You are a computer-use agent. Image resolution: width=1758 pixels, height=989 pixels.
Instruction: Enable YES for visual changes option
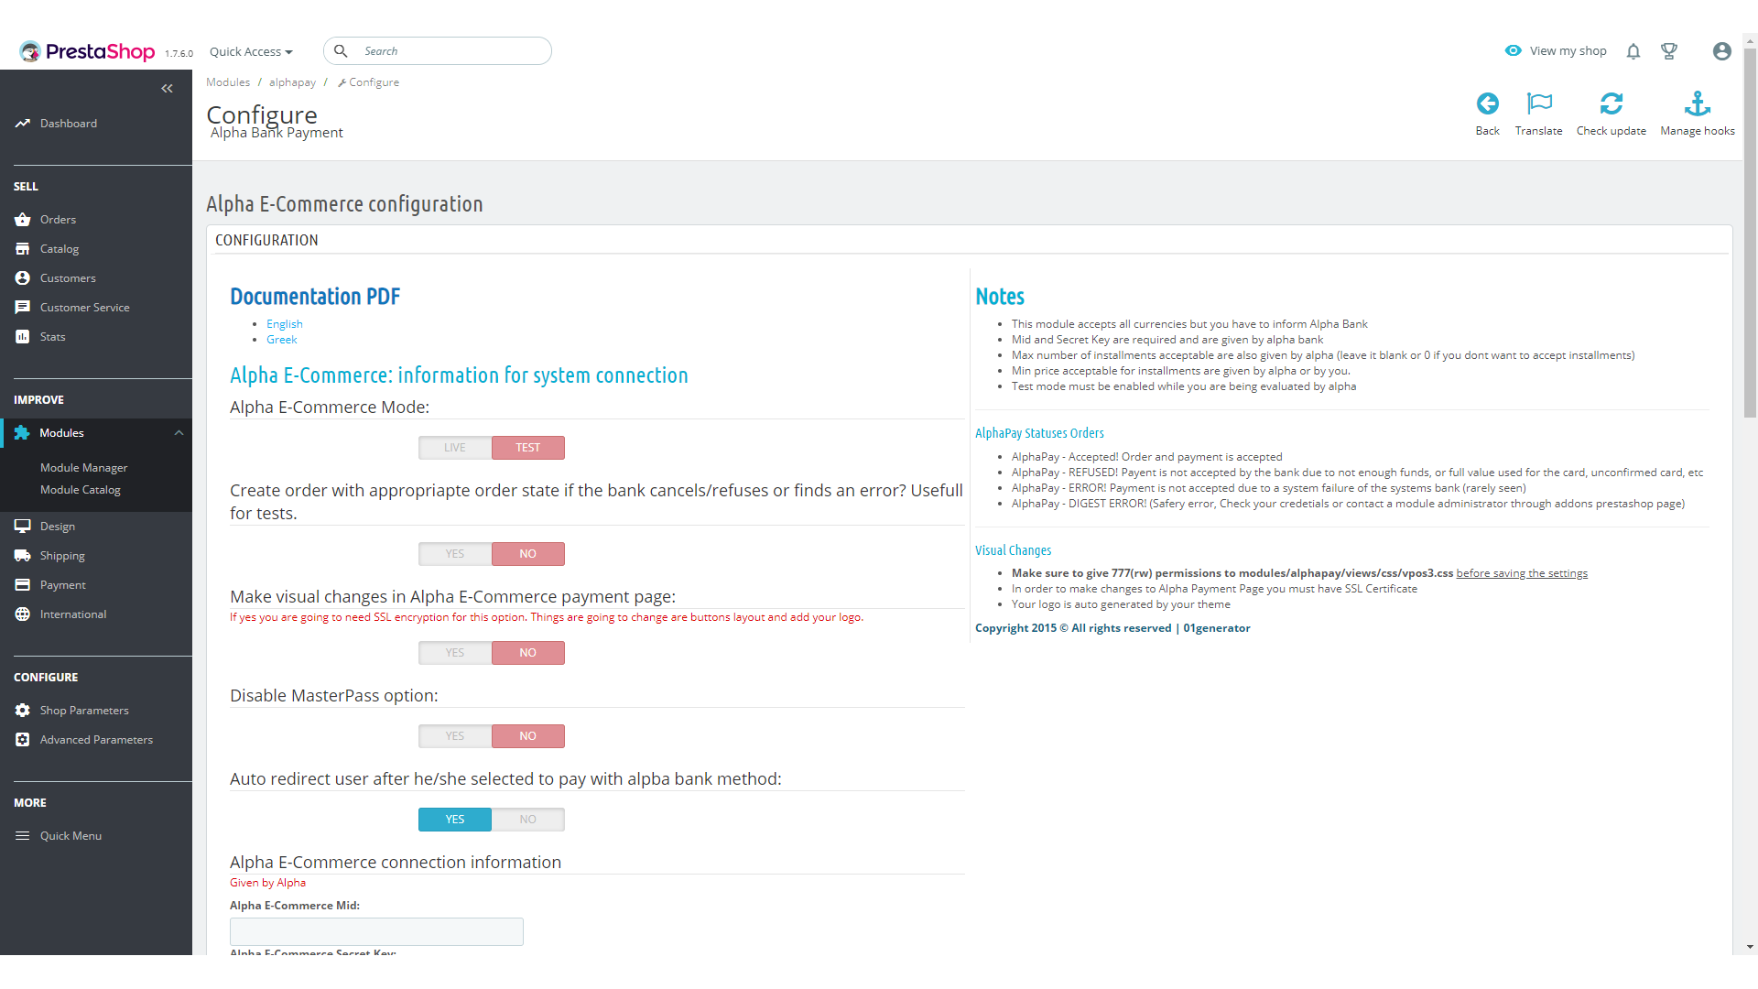pyautogui.click(x=455, y=653)
